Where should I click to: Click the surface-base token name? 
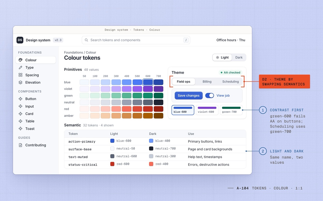coord(80,149)
